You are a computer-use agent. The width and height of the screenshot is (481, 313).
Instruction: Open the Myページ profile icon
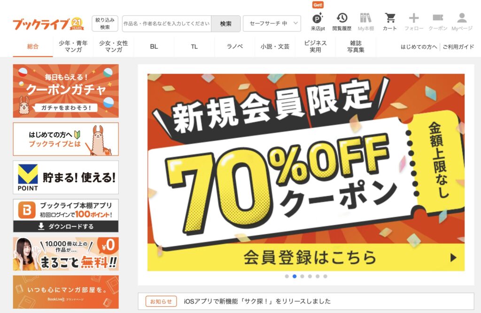tap(462, 18)
